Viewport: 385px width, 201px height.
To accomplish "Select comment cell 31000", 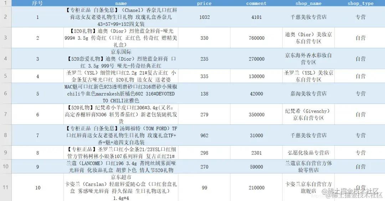I will [256, 135].
